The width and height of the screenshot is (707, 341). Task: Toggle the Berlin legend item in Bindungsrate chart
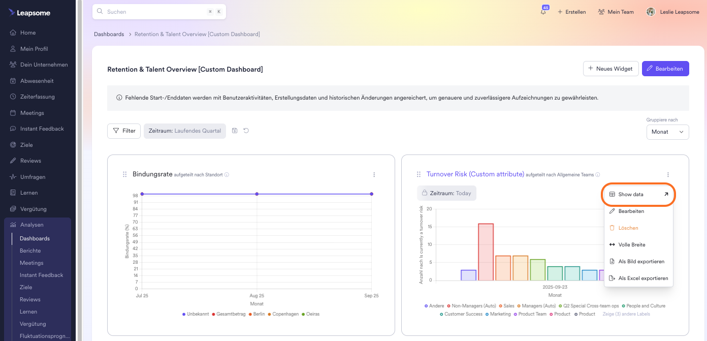[x=258, y=314]
